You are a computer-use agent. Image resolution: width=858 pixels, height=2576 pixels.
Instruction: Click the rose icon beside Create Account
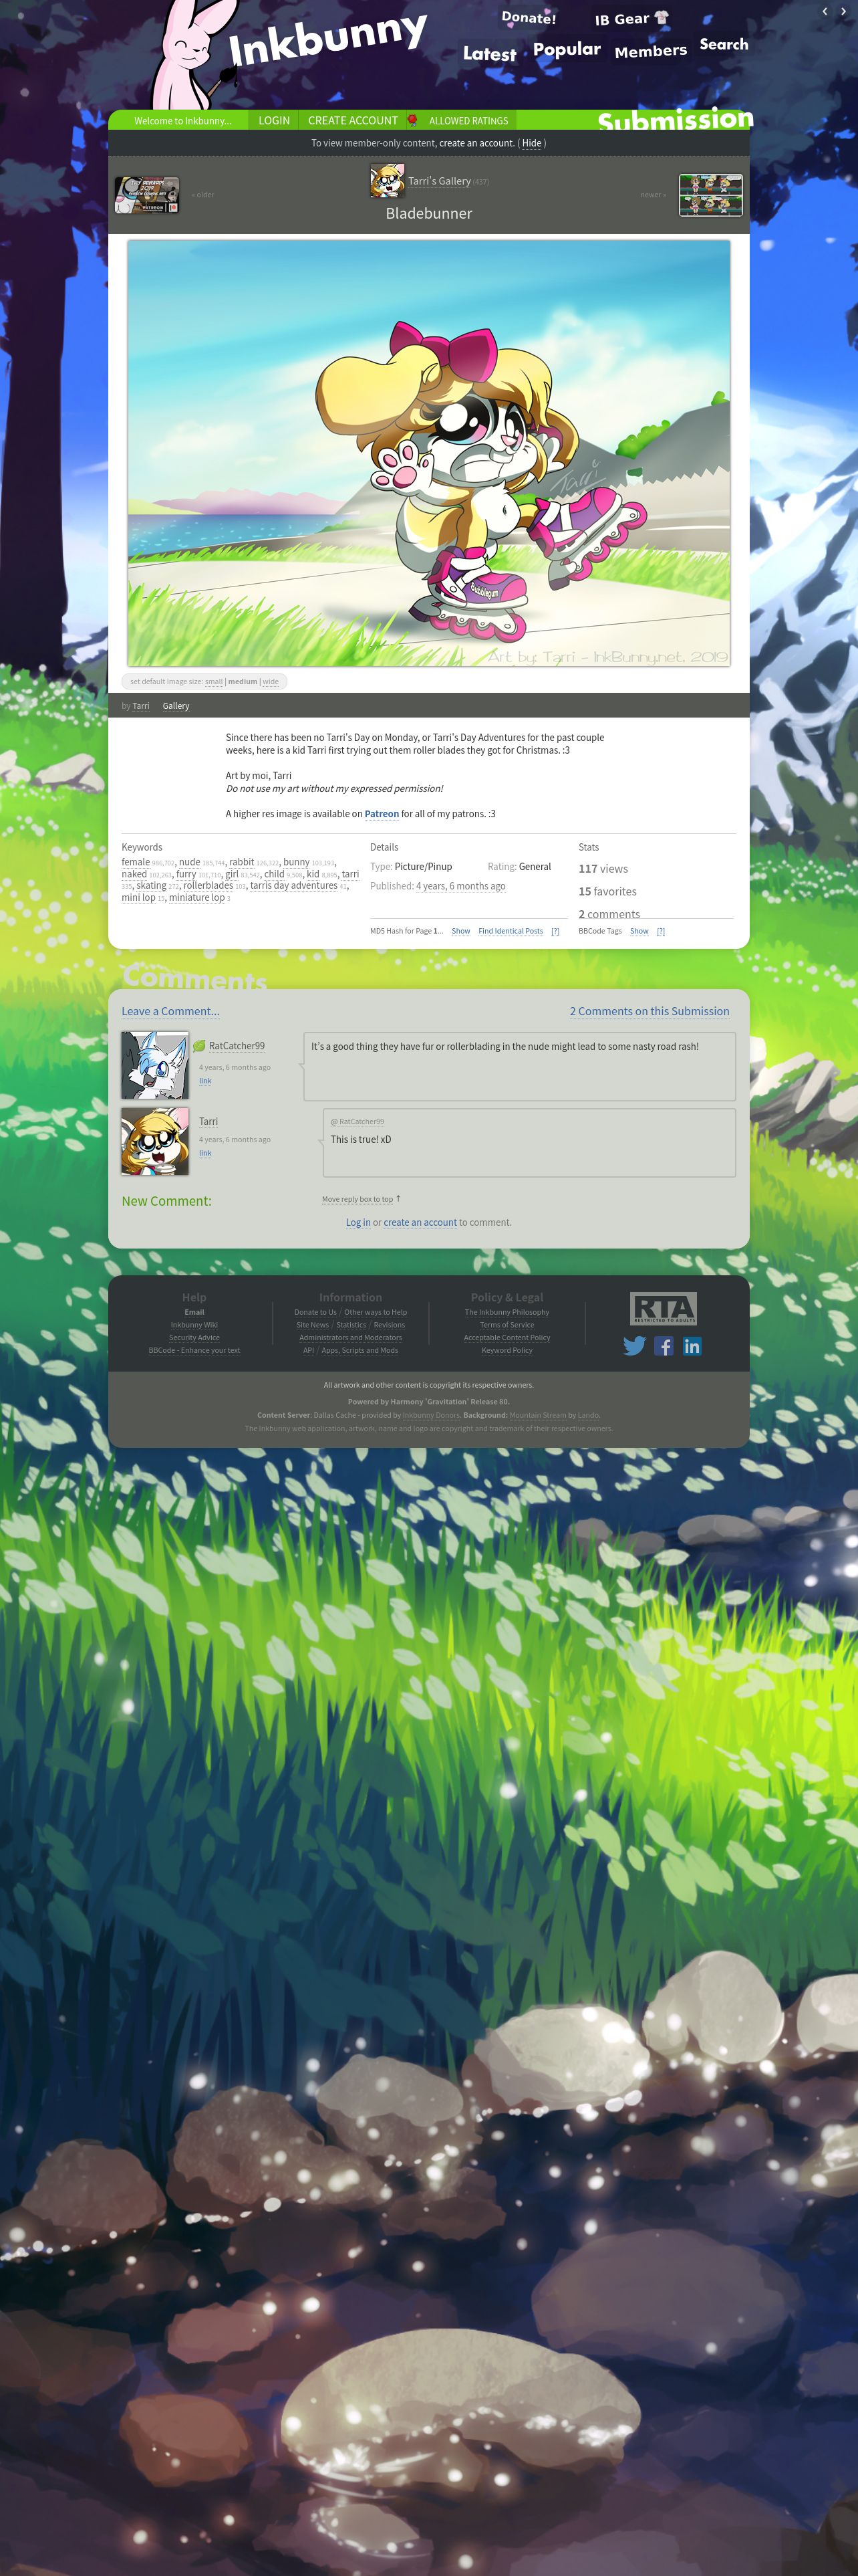coord(412,120)
